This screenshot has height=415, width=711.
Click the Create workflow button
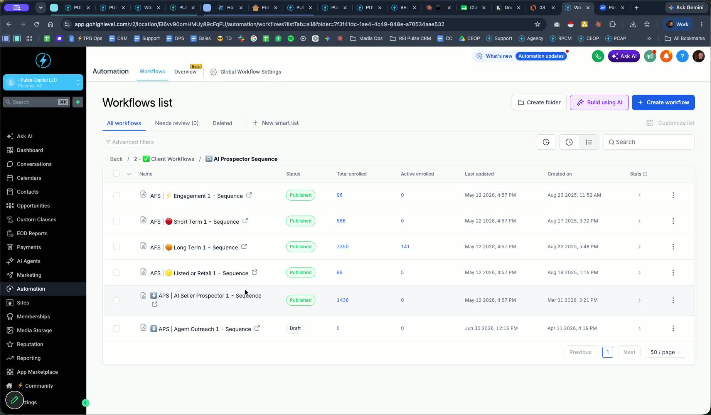pyautogui.click(x=663, y=102)
